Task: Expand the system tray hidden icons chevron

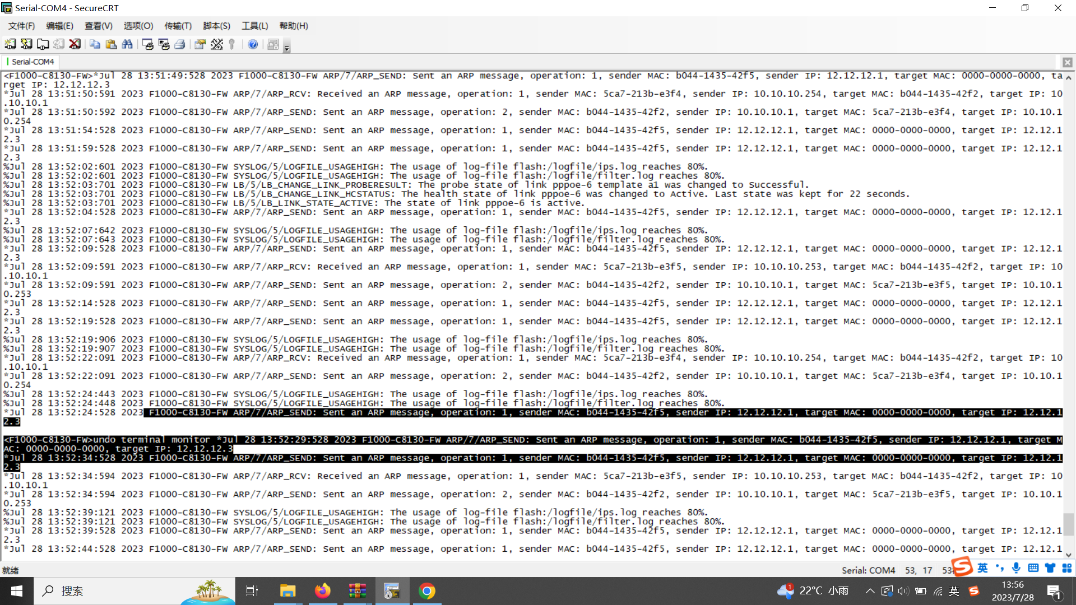Action: click(x=870, y=591)
